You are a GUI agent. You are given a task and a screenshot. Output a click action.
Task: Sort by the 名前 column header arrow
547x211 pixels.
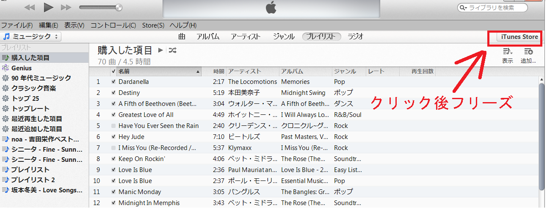click(x=198, y=72)
